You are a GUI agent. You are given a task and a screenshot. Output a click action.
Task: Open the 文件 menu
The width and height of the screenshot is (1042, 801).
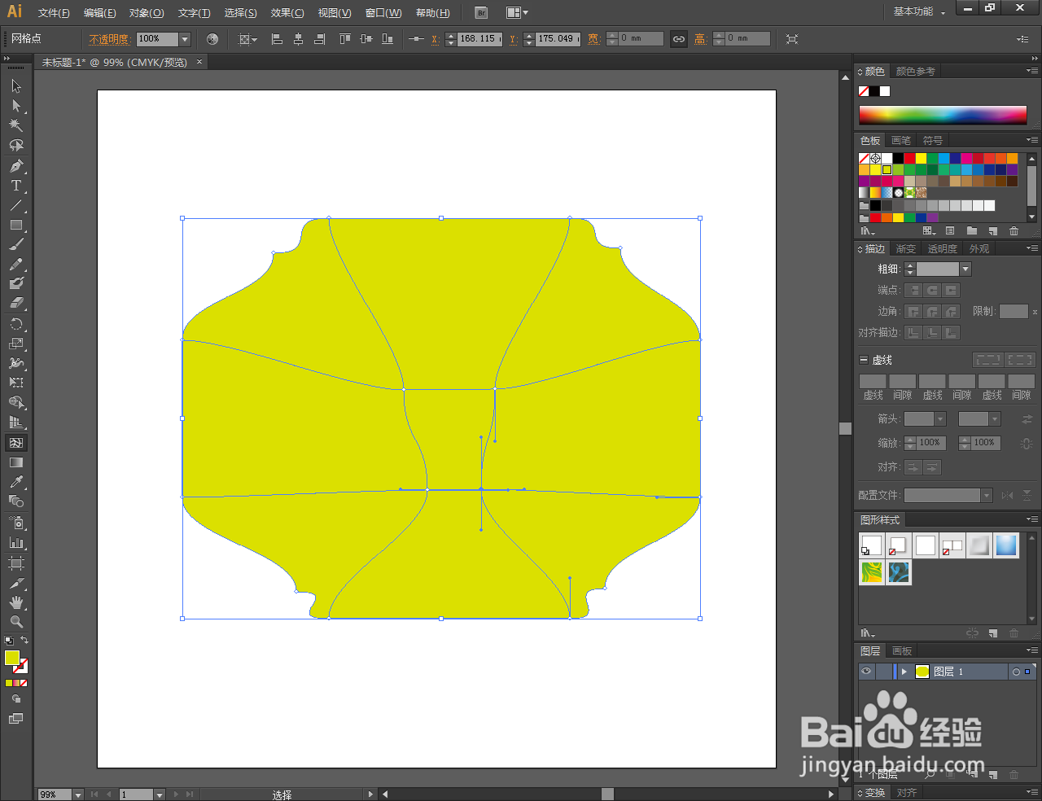pos(54,12)
